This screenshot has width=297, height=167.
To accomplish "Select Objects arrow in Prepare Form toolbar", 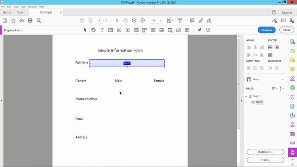I will [x=85, y=30].
